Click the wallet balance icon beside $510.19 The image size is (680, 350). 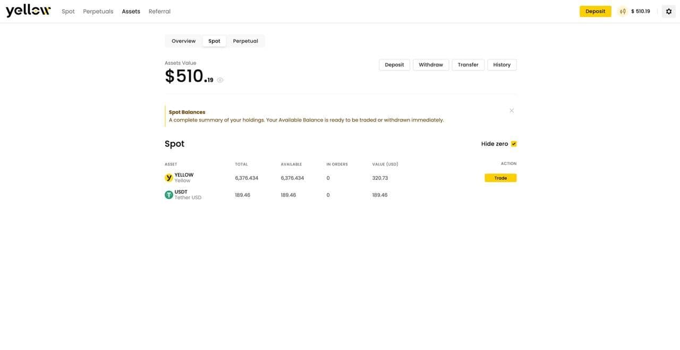623,11
